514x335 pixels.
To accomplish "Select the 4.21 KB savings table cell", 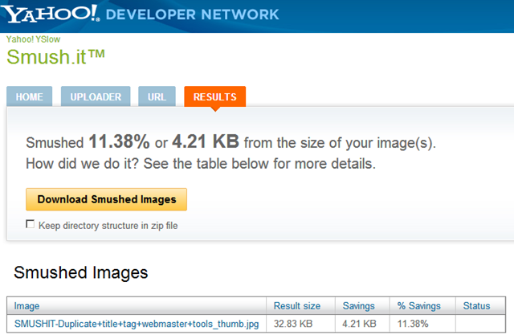I will click(362, 324).
